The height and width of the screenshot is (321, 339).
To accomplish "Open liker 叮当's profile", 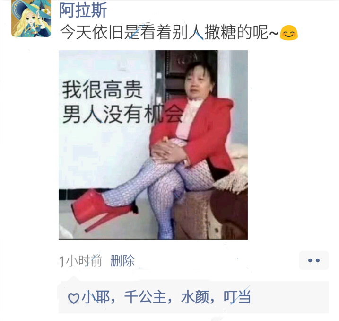I will (237, 297).
